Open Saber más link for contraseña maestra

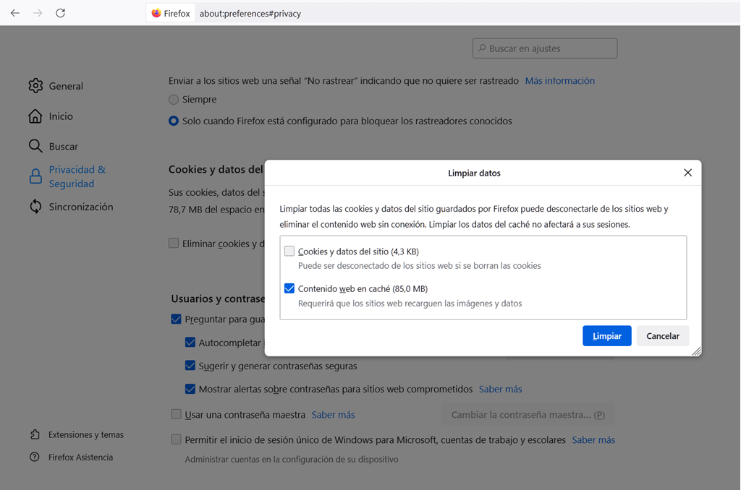pos(333,414)
